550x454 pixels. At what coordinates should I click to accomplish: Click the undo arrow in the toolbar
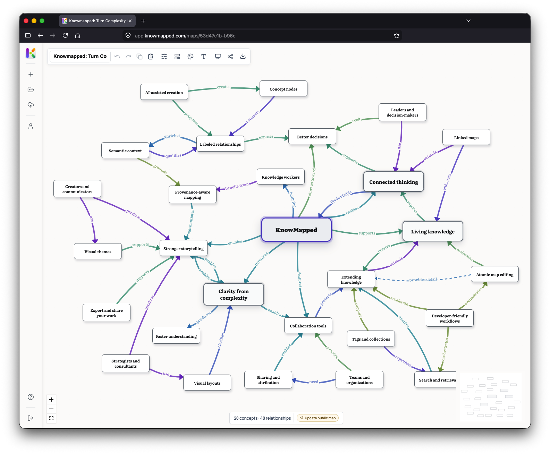tap(117, 57)
